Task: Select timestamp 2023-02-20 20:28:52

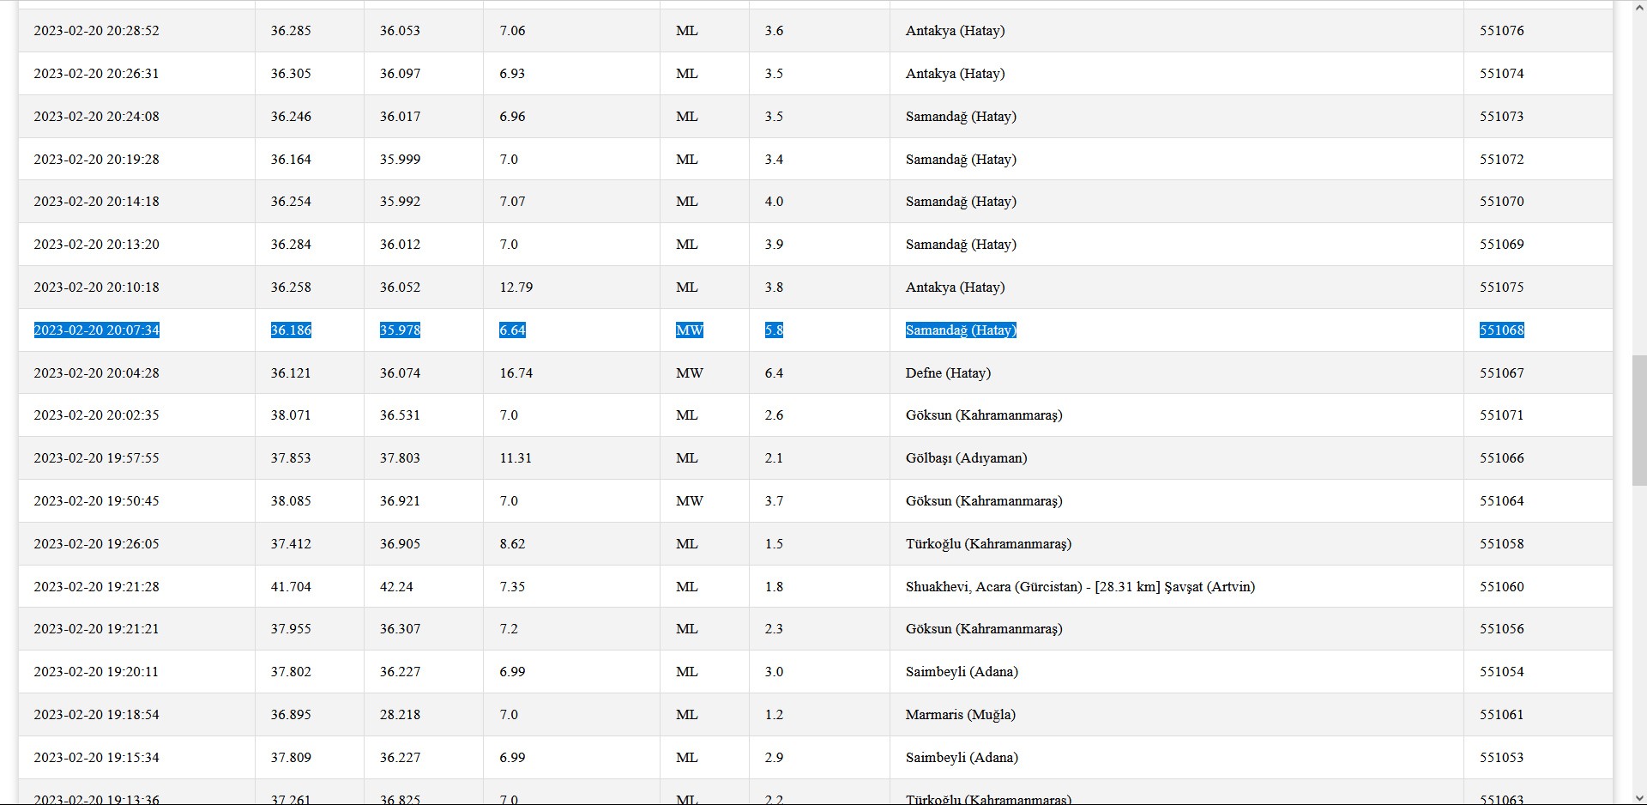Action: click(x=97, y=31)
